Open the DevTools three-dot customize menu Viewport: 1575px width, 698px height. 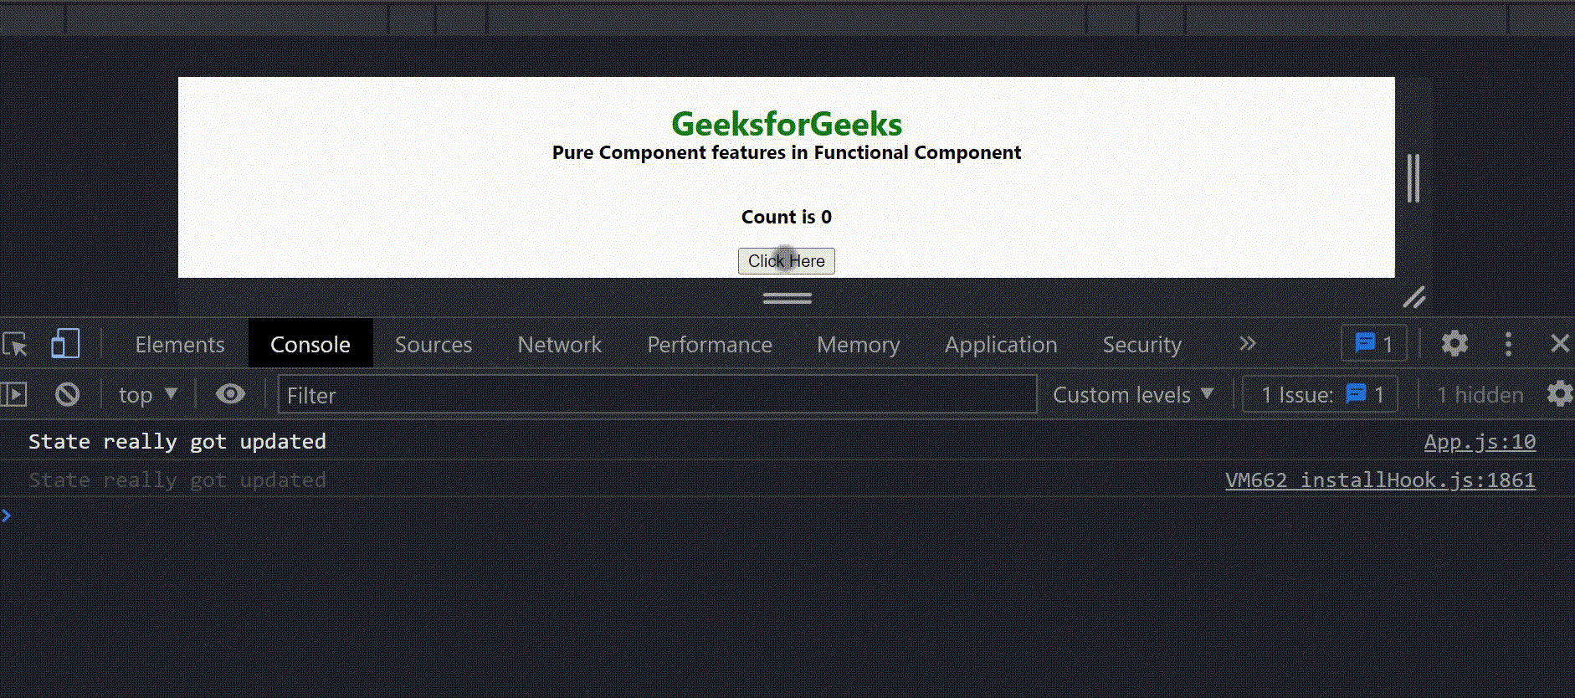point(1508,344)
